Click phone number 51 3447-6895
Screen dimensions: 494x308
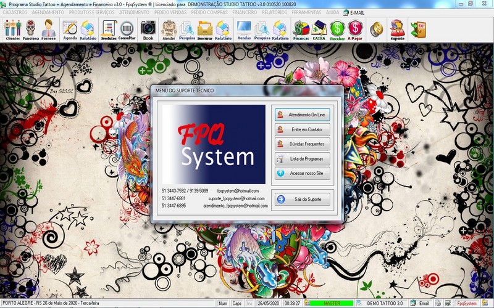(x=174, y=206)
